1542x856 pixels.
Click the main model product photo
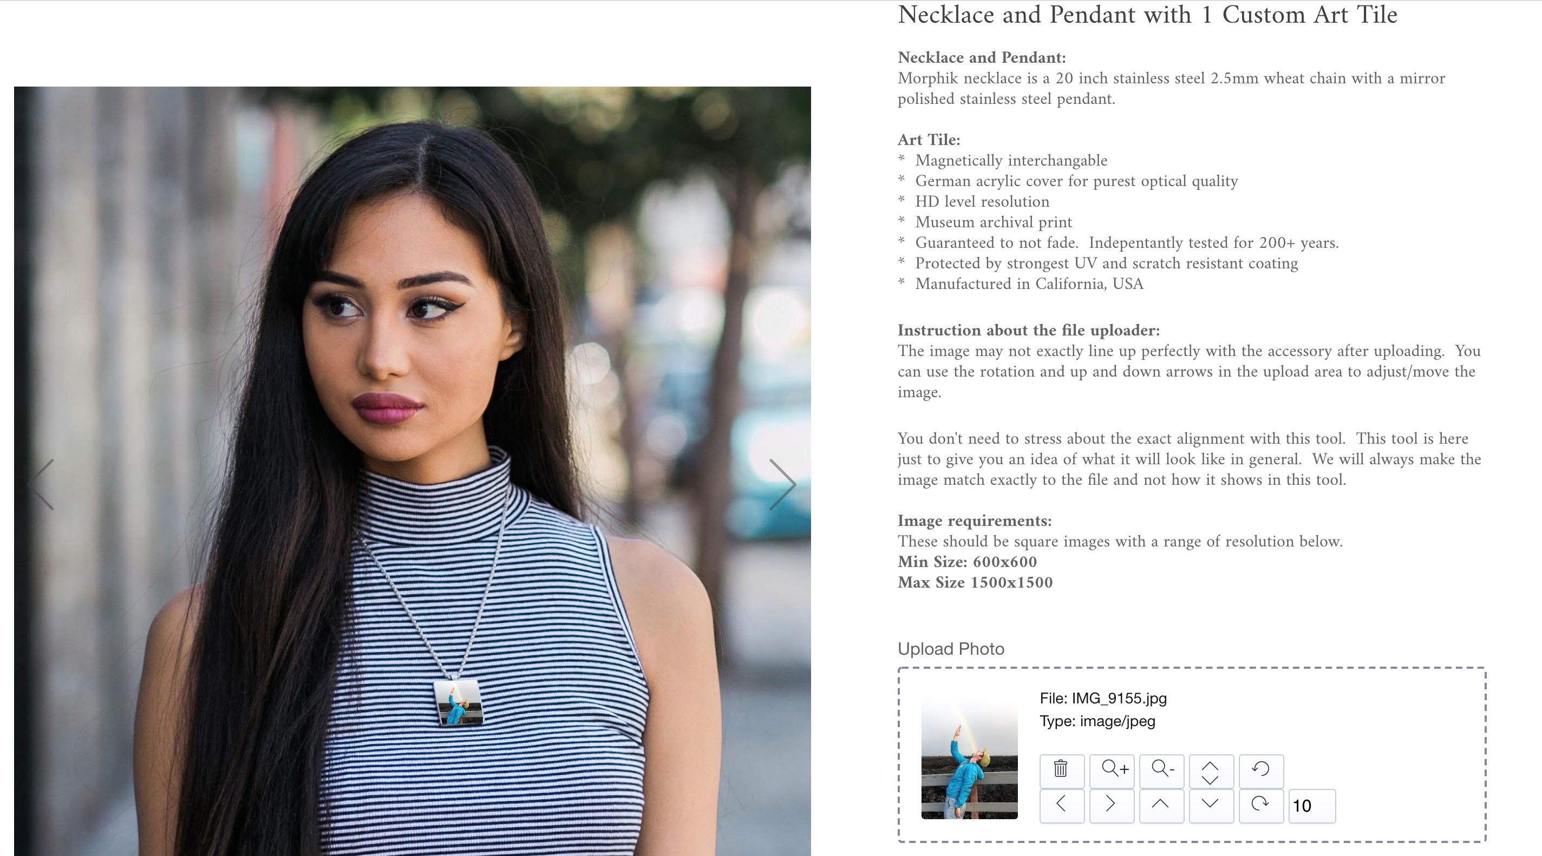coord(413,471)
